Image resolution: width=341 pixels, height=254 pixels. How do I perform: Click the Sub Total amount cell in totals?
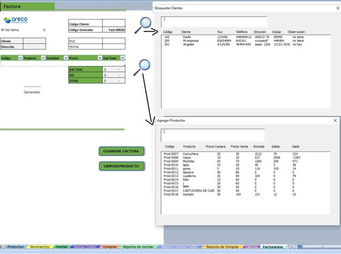(114, 69)
